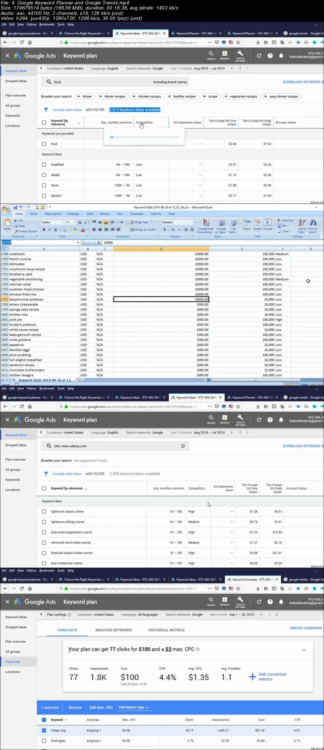The height and width of the screenshot is (750, 324).
Task: Open the Name Box dropdown arrow beside D1797
Action: (78, 243)
